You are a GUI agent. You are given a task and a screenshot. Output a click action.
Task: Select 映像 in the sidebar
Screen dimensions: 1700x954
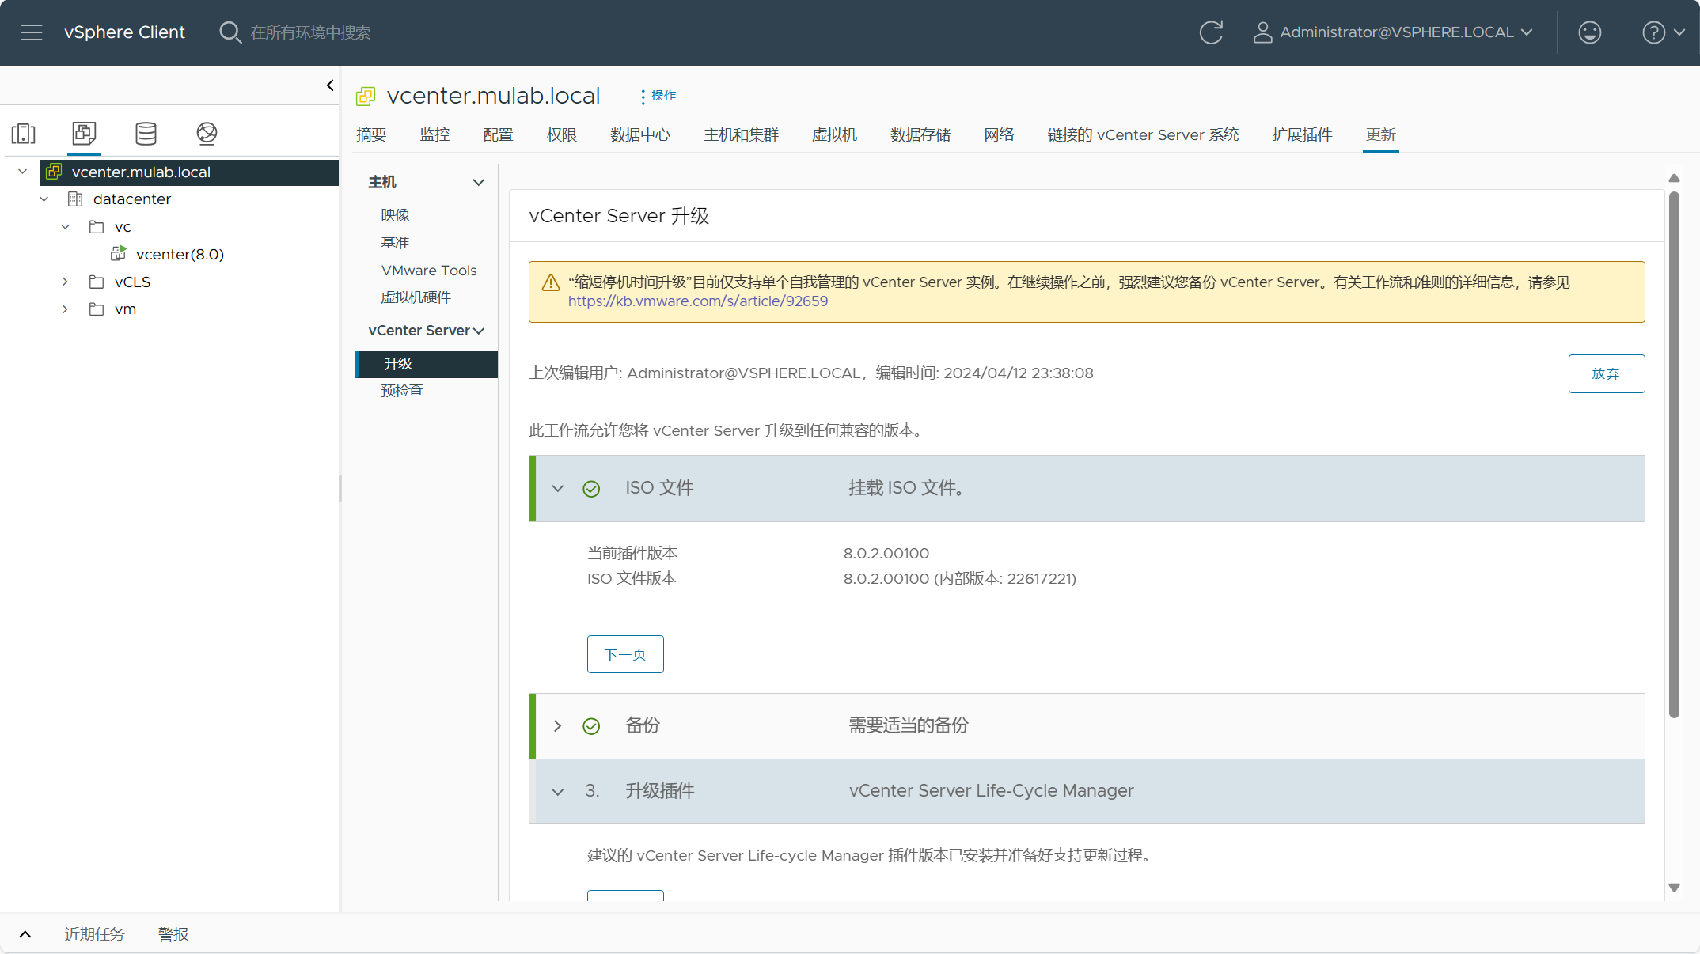coord(395,215)
